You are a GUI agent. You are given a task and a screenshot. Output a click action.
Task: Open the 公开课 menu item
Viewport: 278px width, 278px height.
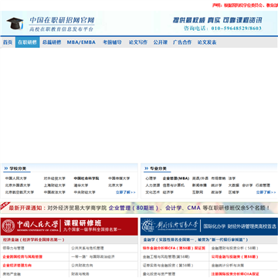click(x=161, y=42)
